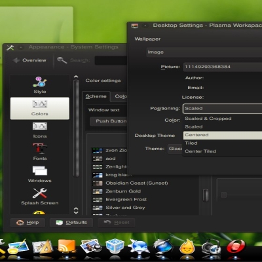Screen dimensions: 262x262
Task: Open the wallpaper type Image dropdown
Action: click(204, 52)
